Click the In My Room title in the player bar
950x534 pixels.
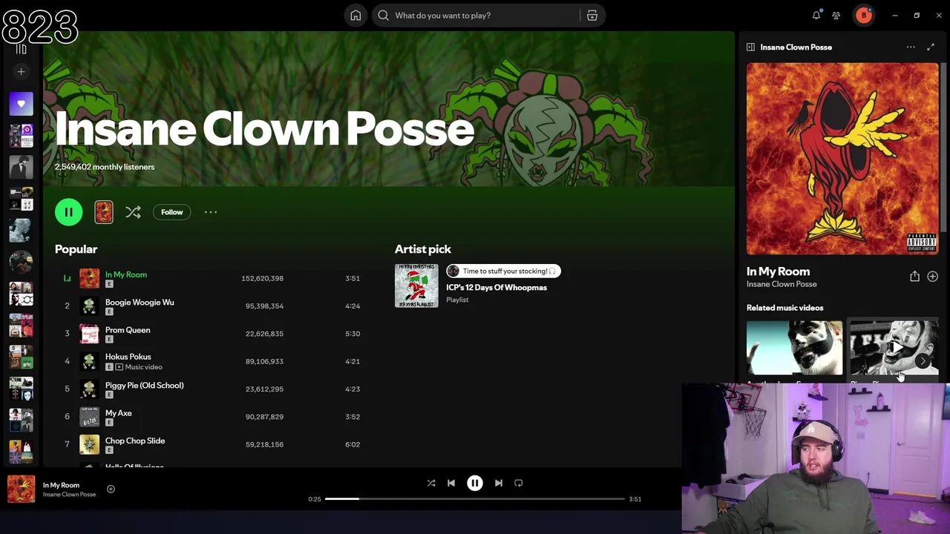click(x=61, y=485)
